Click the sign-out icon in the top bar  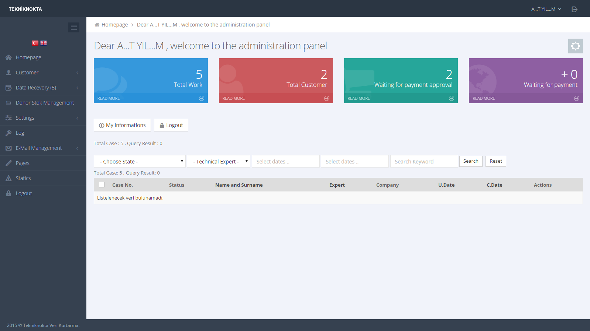click(x=574, y=9)
